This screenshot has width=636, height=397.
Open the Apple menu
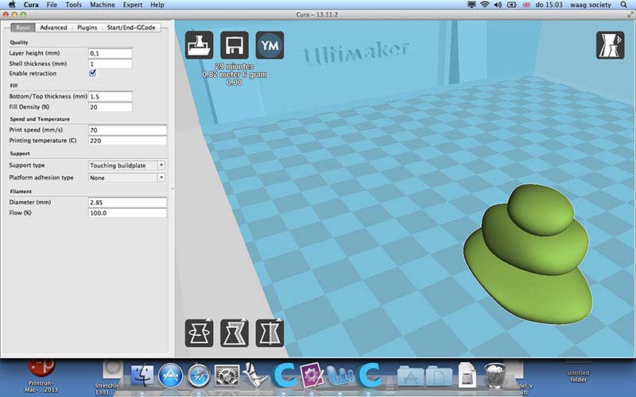(12, 5)
